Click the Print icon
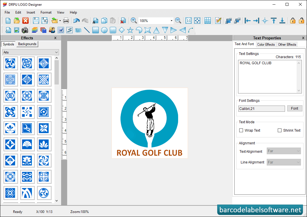The width and height of the screenshot is (307, 217). pyautogui.click(x=66, y=21)
